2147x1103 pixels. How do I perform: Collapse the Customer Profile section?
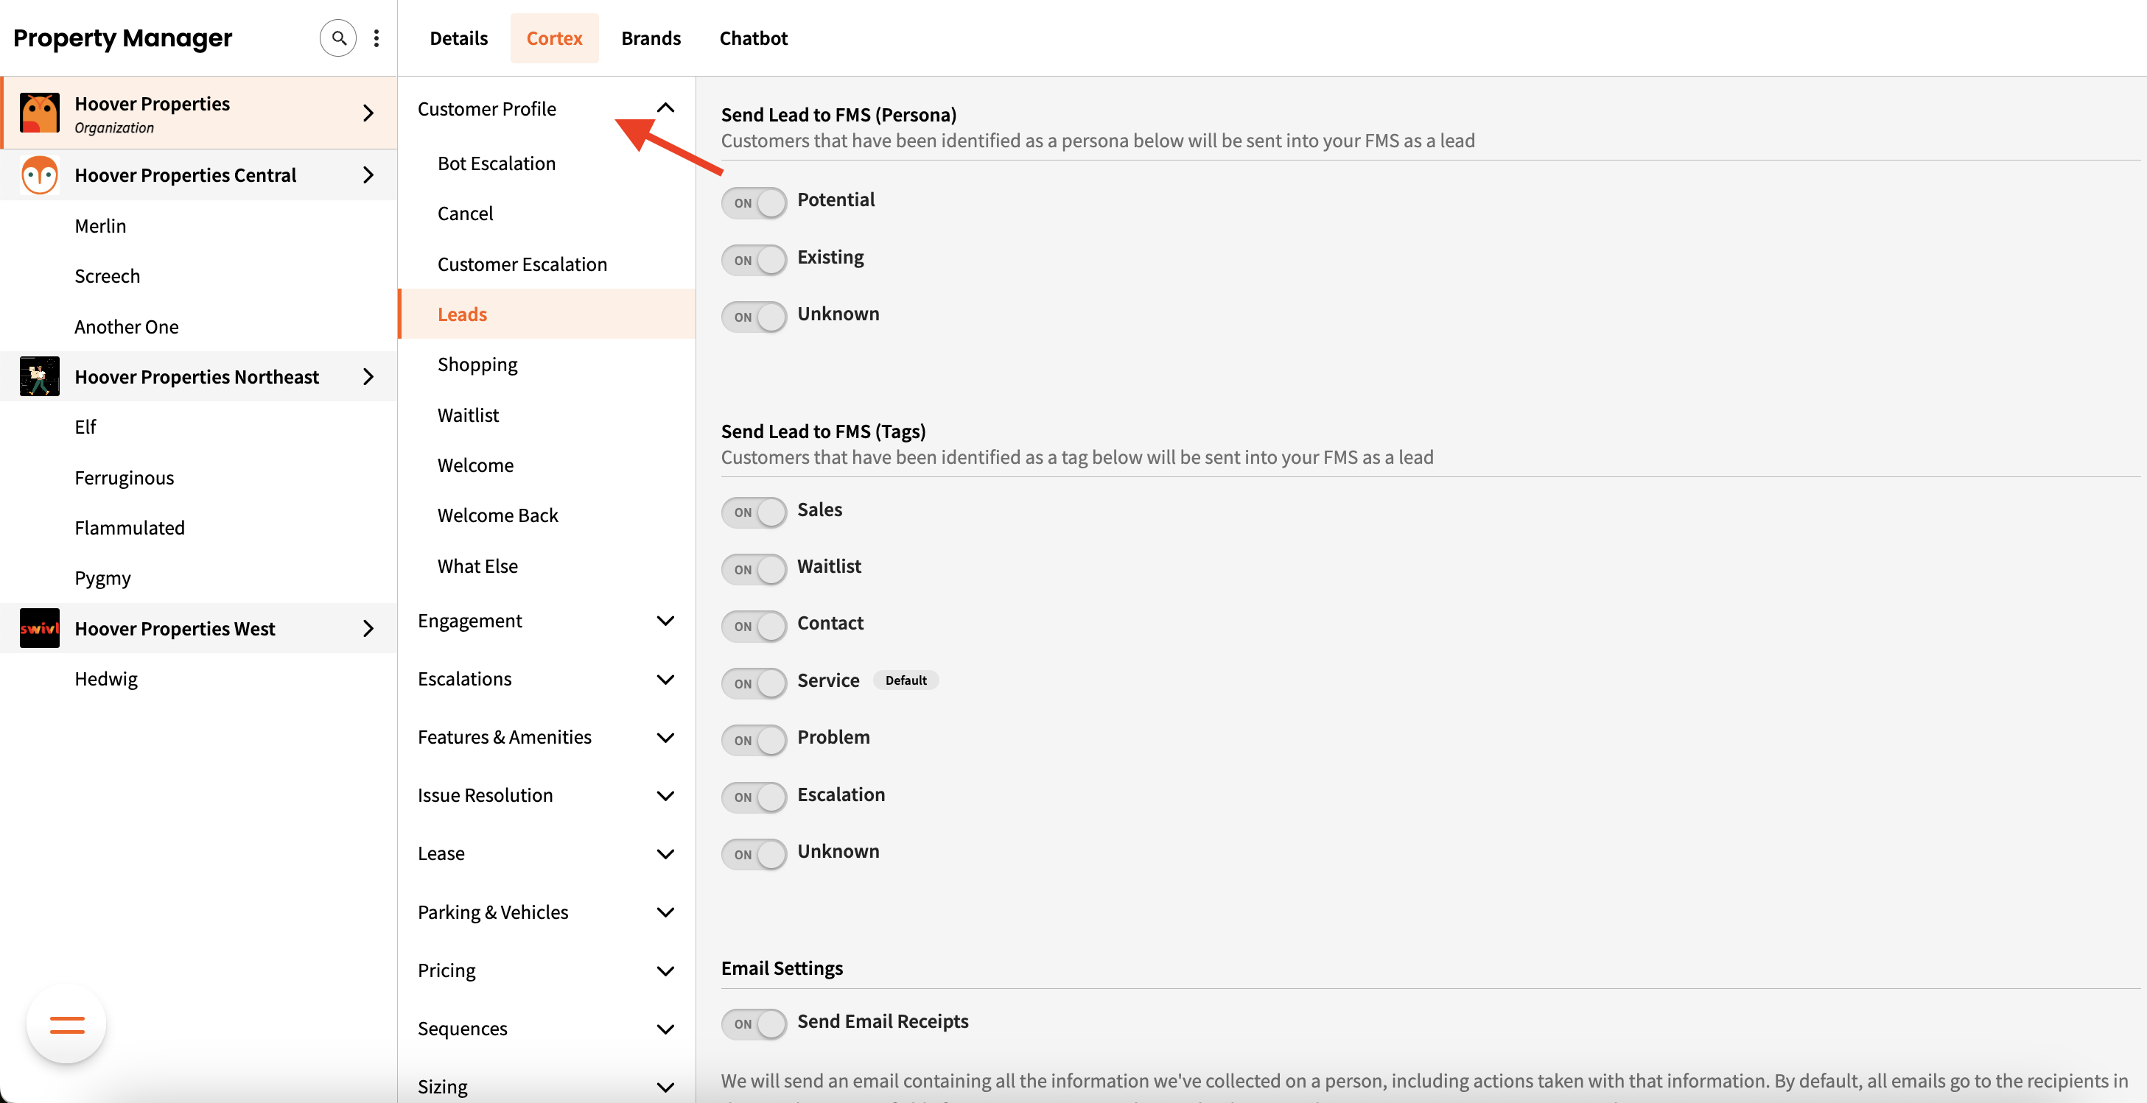click(665, 108)
